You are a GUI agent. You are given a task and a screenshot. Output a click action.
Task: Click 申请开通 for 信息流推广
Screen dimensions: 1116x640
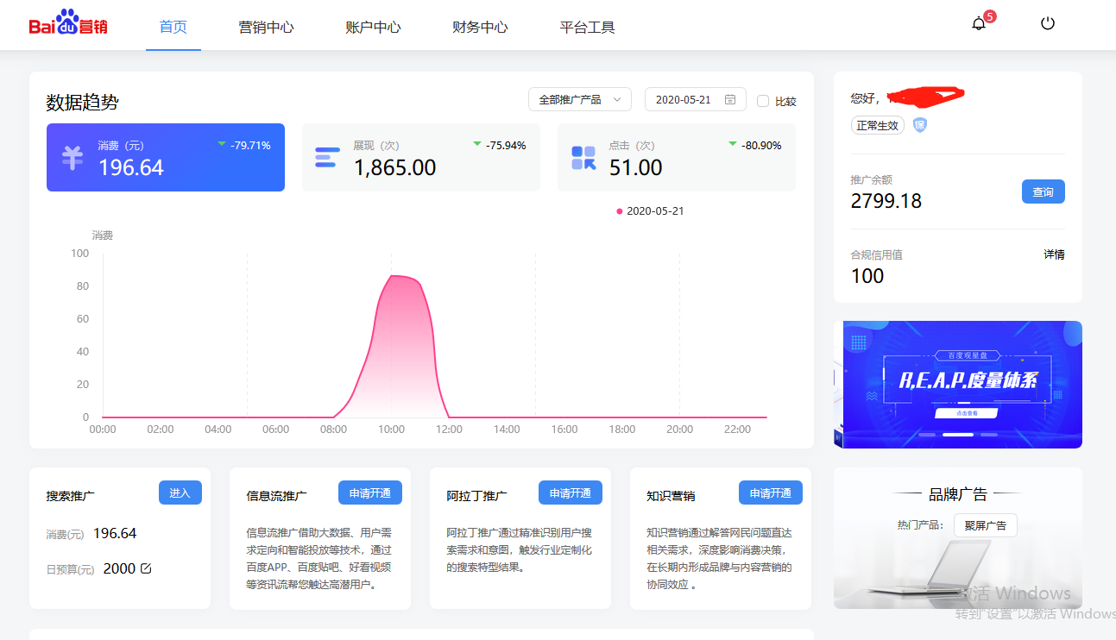(369, 493)
